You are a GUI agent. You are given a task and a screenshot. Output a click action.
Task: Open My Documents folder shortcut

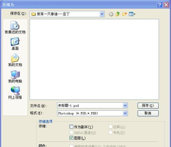tap(15, 60)
